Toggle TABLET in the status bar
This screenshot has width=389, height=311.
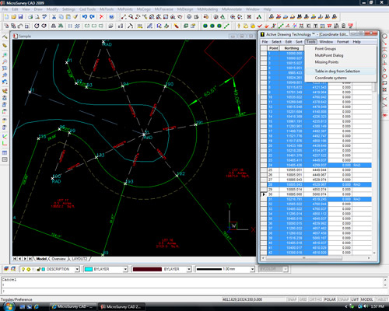point(382,299)
